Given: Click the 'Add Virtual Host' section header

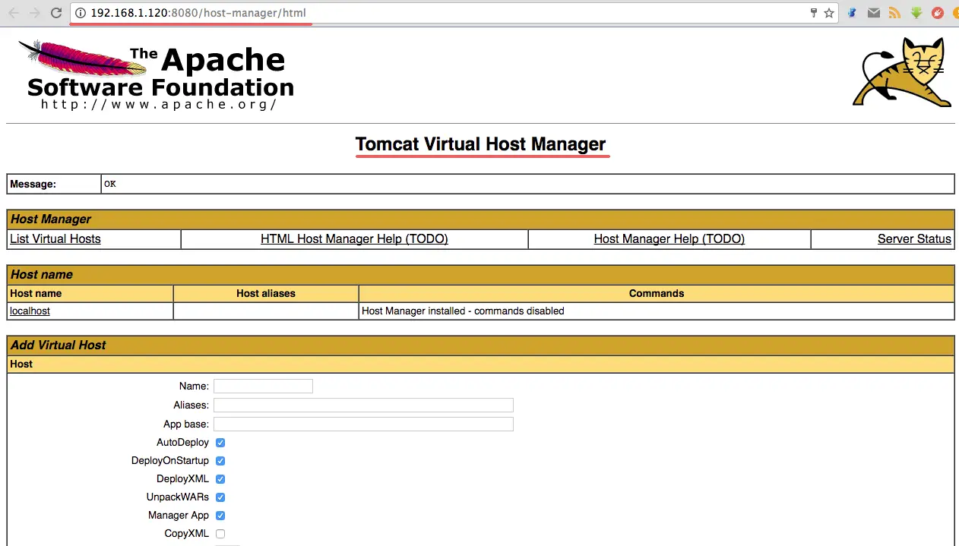Looking at the screenshot, I should pyautogui.click(x=480, y=345).
